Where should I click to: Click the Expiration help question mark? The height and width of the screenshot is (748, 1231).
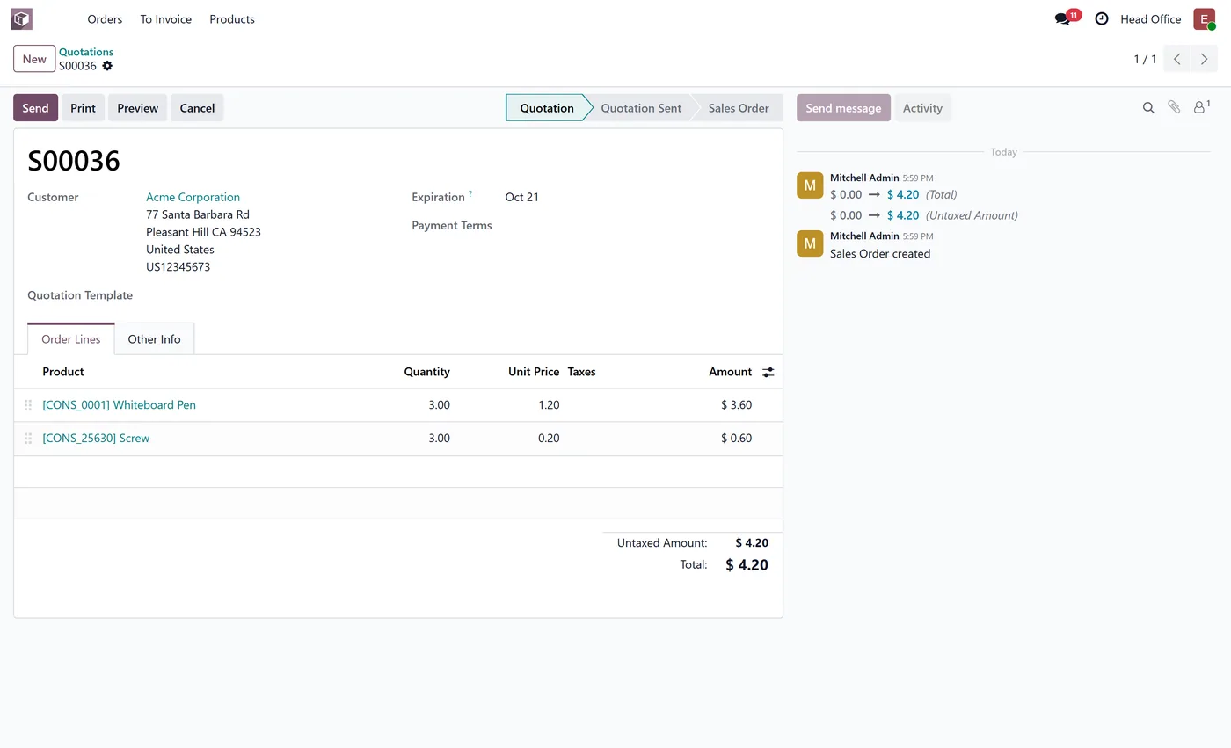pos(470,193)
